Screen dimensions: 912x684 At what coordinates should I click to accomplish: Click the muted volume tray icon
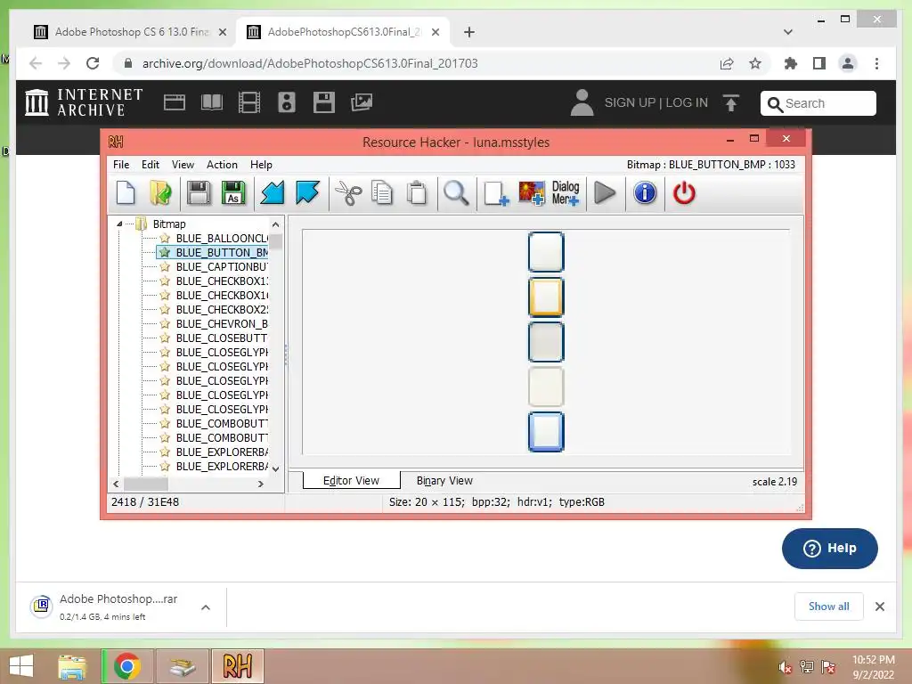pyautogui.click(x=785, y=667)
